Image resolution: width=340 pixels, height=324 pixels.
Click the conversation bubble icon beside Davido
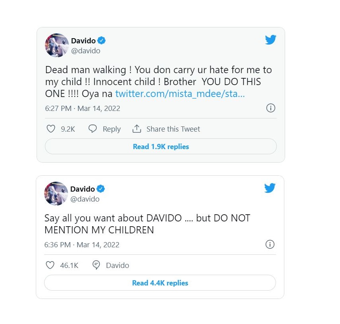click(x=96, y=265)
